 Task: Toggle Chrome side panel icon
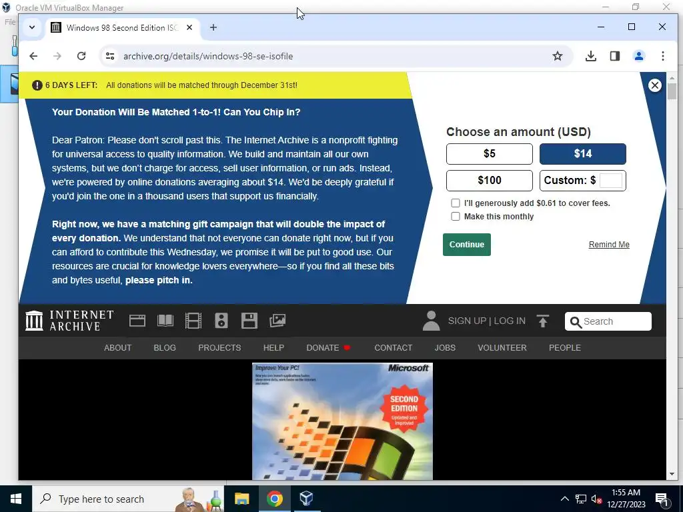(x=614, y=56)
